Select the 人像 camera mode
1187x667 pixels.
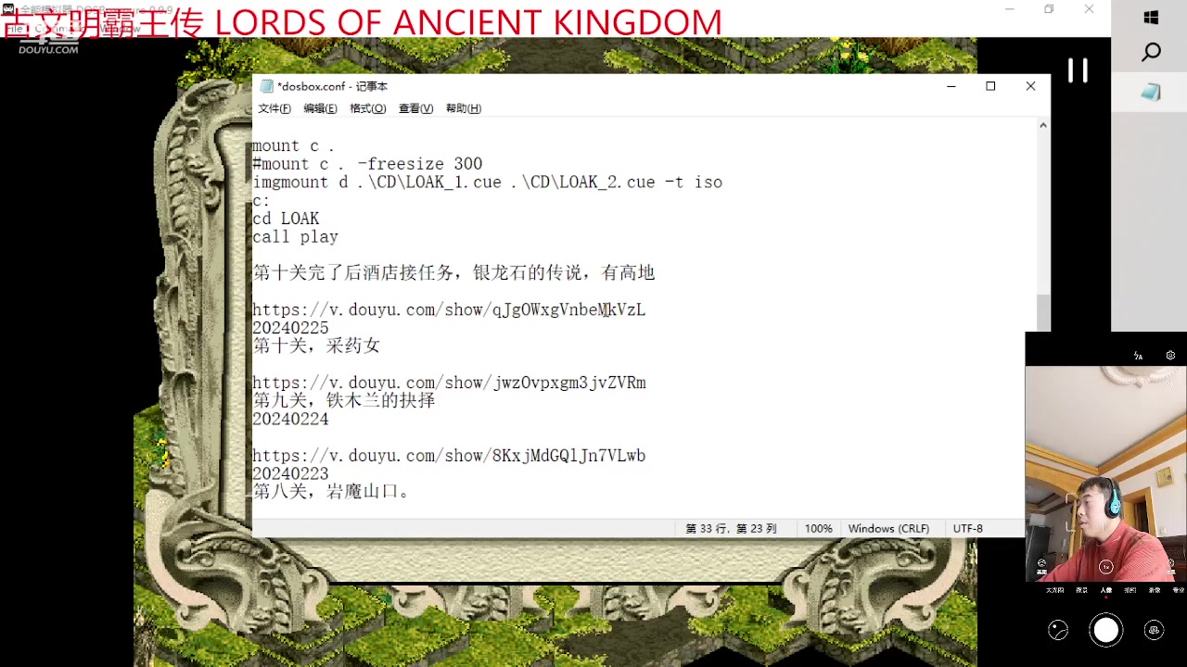point(1105,590)
